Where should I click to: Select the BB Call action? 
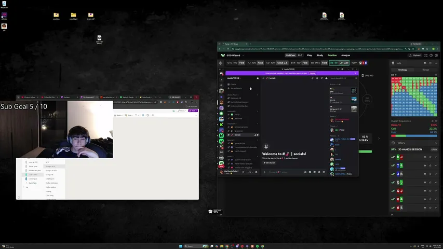tap(344, 63)
